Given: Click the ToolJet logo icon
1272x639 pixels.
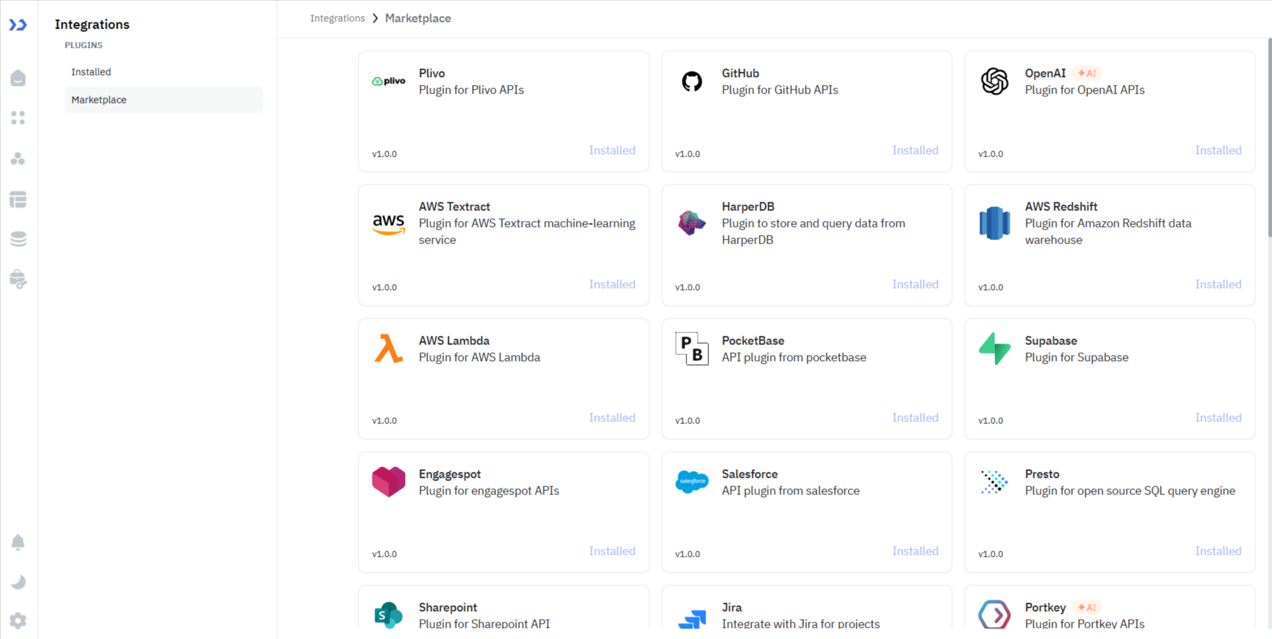Looking at the screenshot, I should coord(18,25).
